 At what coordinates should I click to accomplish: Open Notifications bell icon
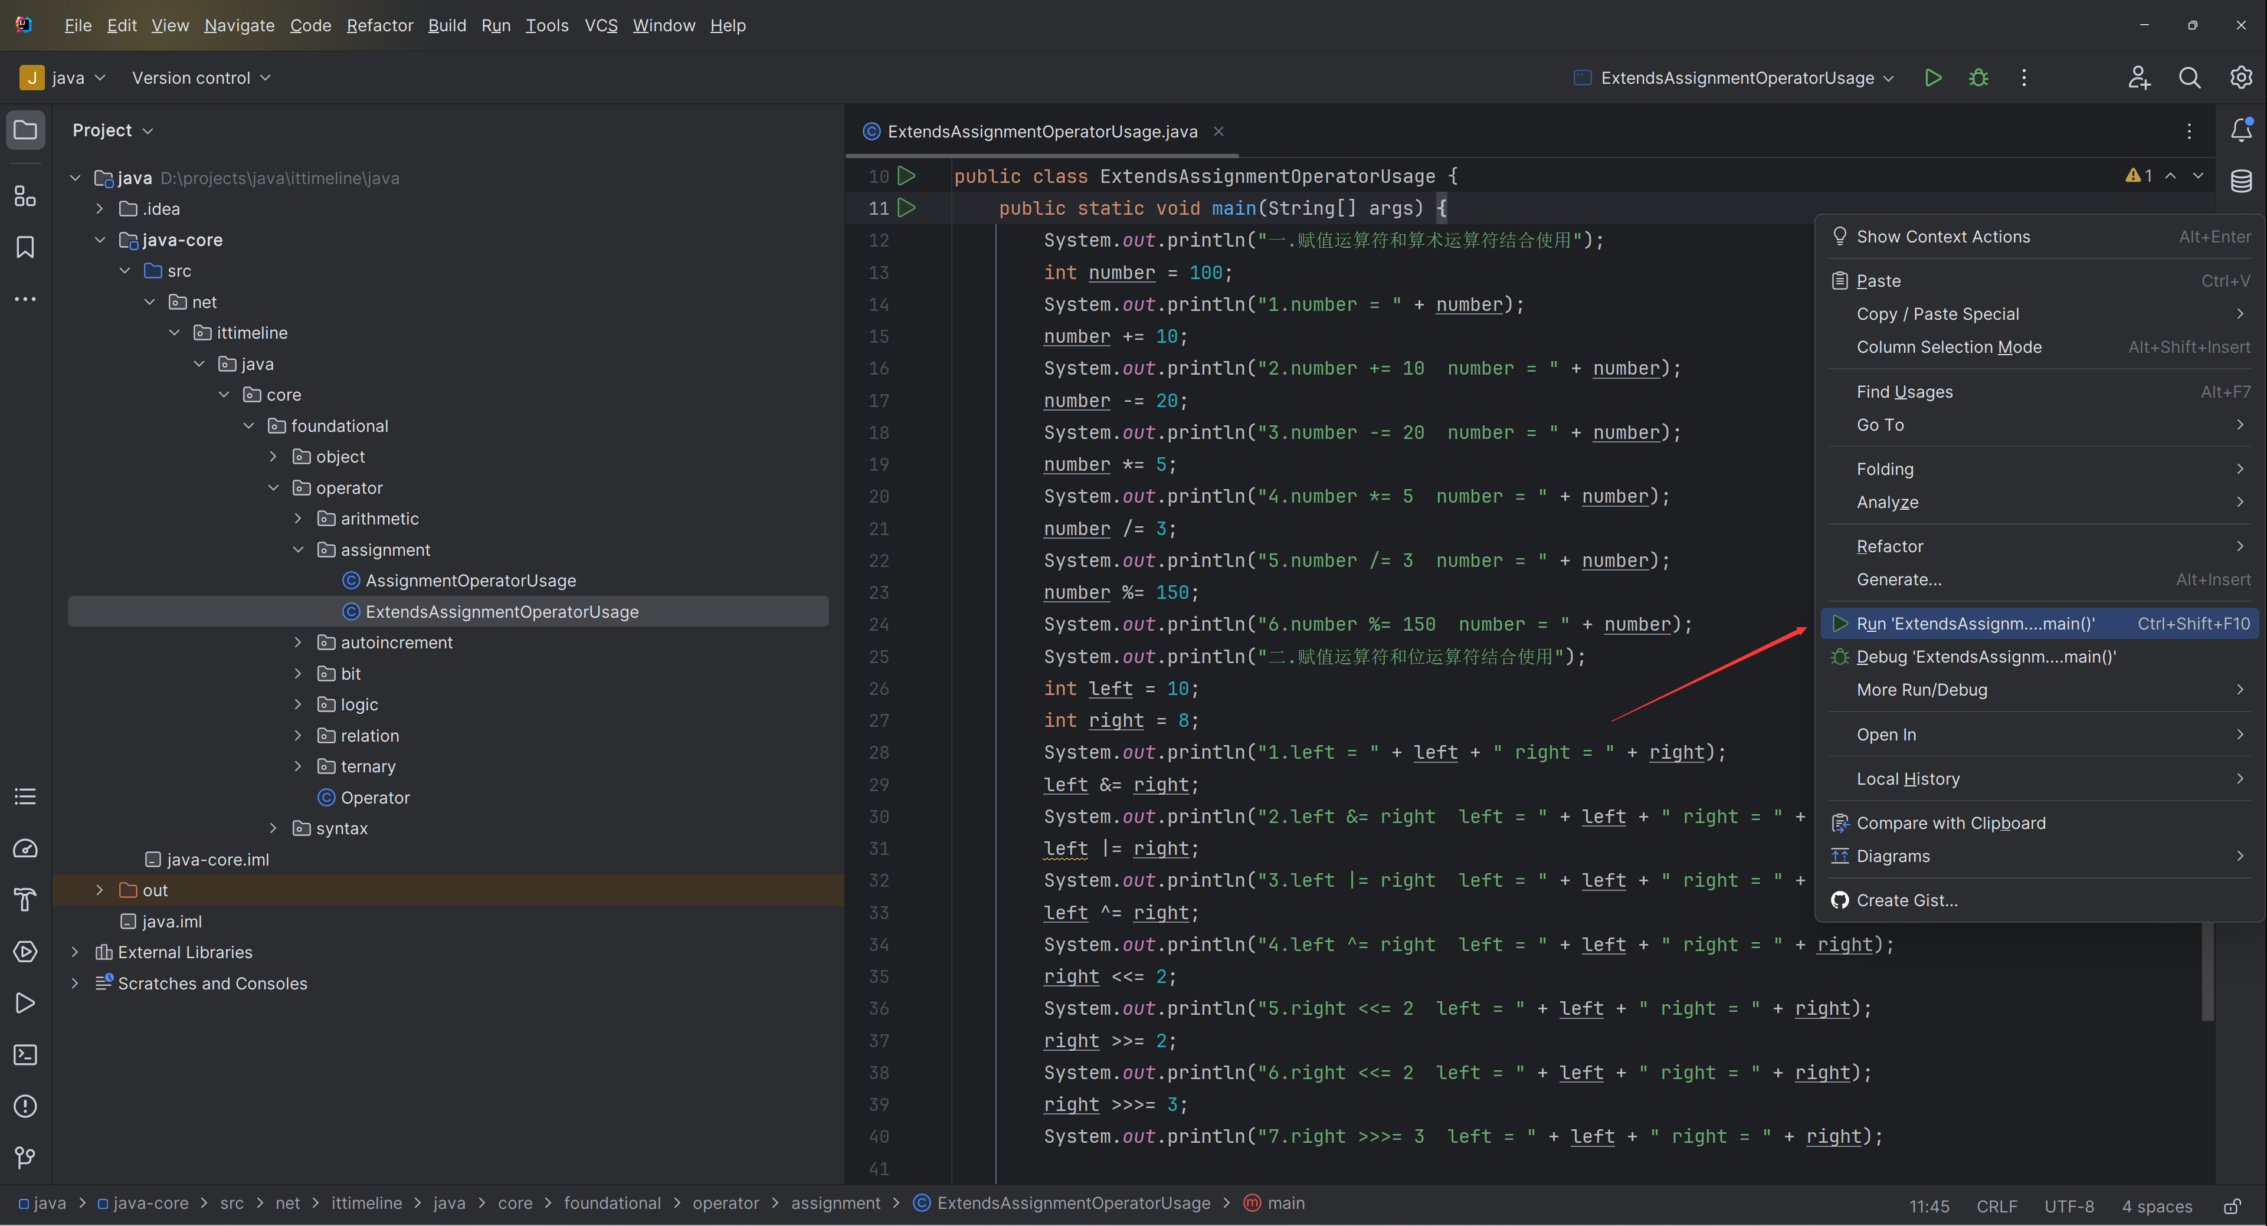click(2240, 130)
